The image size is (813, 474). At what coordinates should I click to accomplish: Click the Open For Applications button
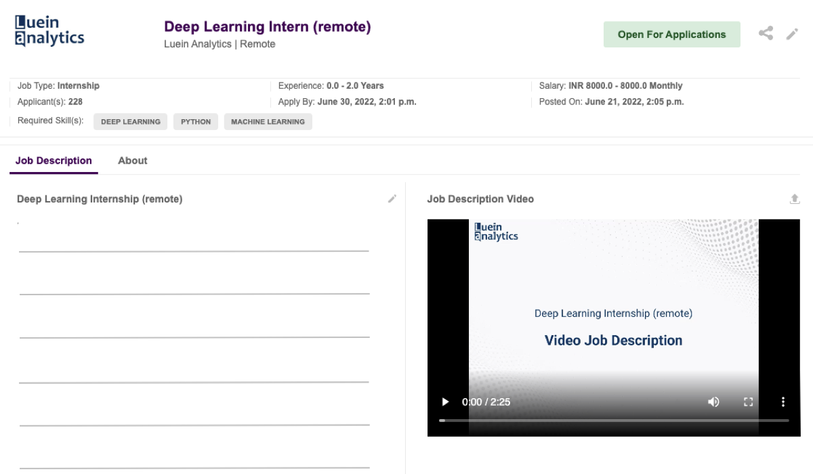pyautogui.click(x=671, y=35)
